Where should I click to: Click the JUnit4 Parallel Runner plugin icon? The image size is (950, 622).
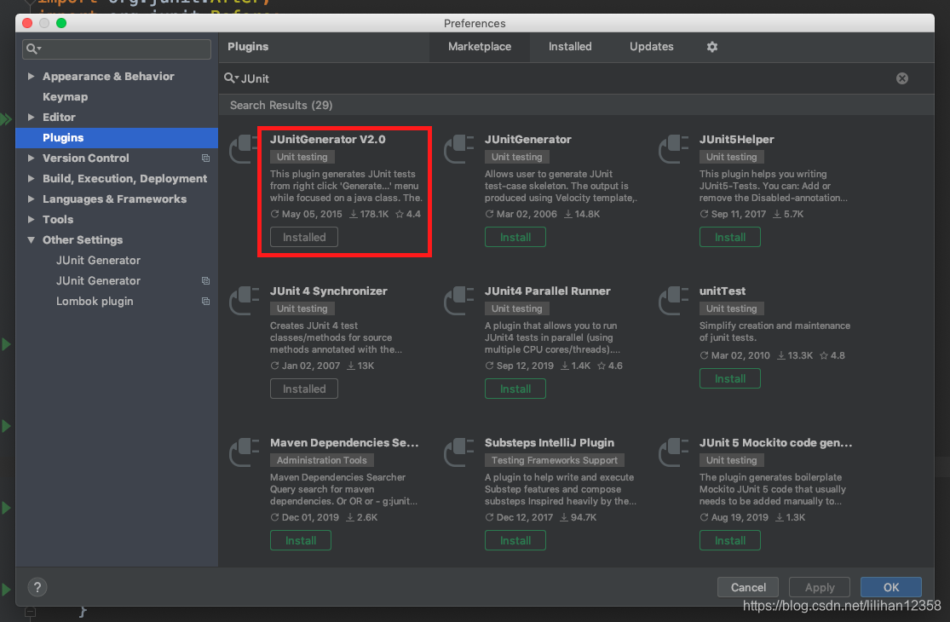(x=458, y=301)
